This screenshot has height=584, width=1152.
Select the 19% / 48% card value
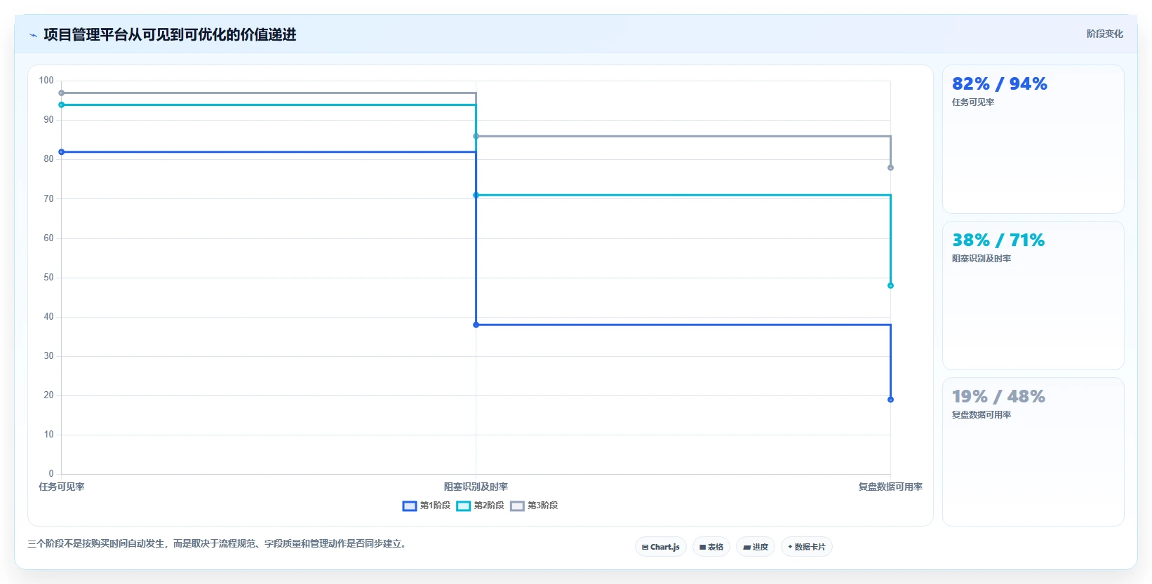point(998,396)
